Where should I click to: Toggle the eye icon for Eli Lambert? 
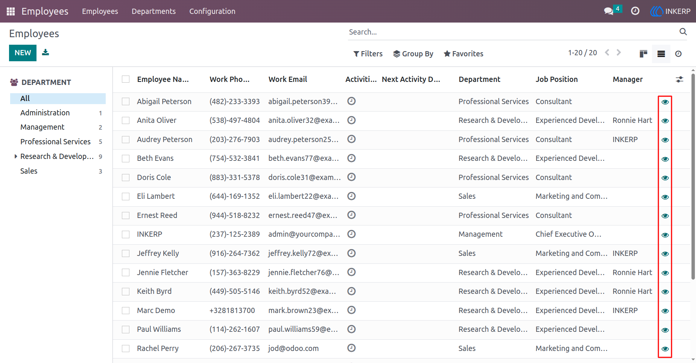(x=665, y=197)
